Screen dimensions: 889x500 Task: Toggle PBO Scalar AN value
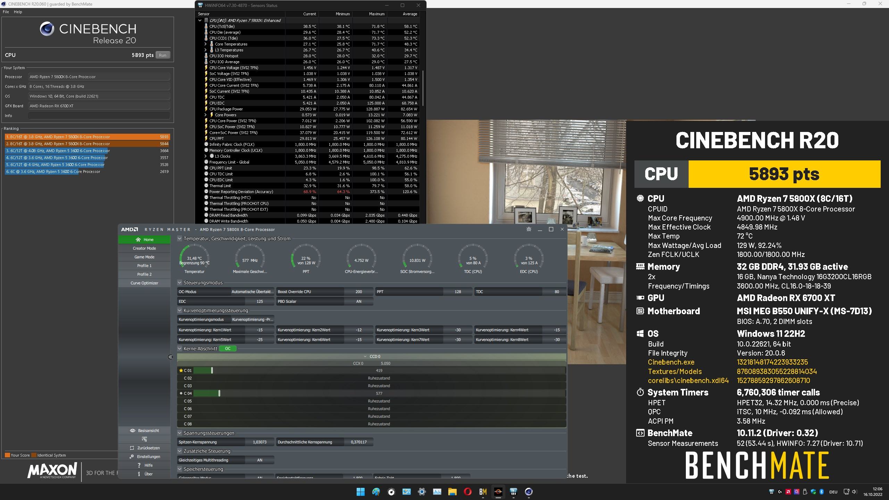point(359,301)
